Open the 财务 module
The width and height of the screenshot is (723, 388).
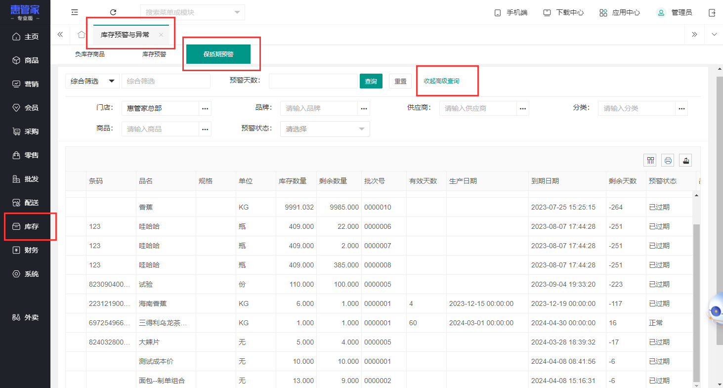click(x=25, y=250)
